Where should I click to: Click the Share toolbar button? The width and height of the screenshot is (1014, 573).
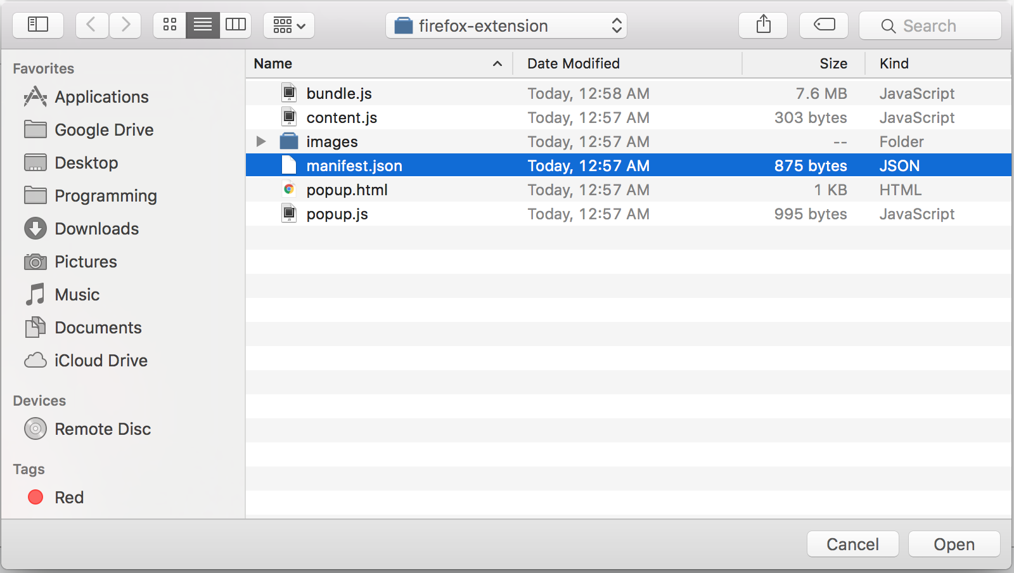pos(763,25)
